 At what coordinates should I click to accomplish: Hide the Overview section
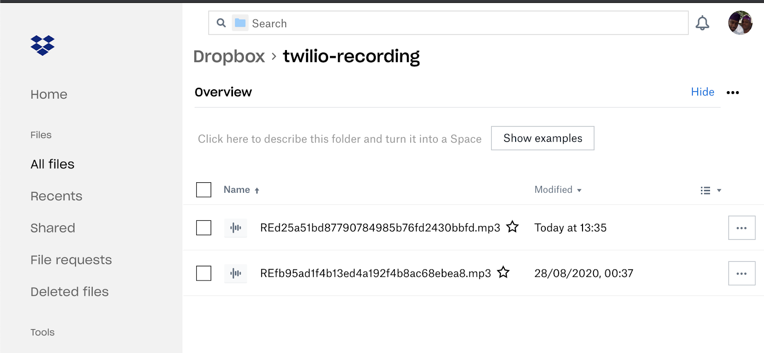(702, 92)
